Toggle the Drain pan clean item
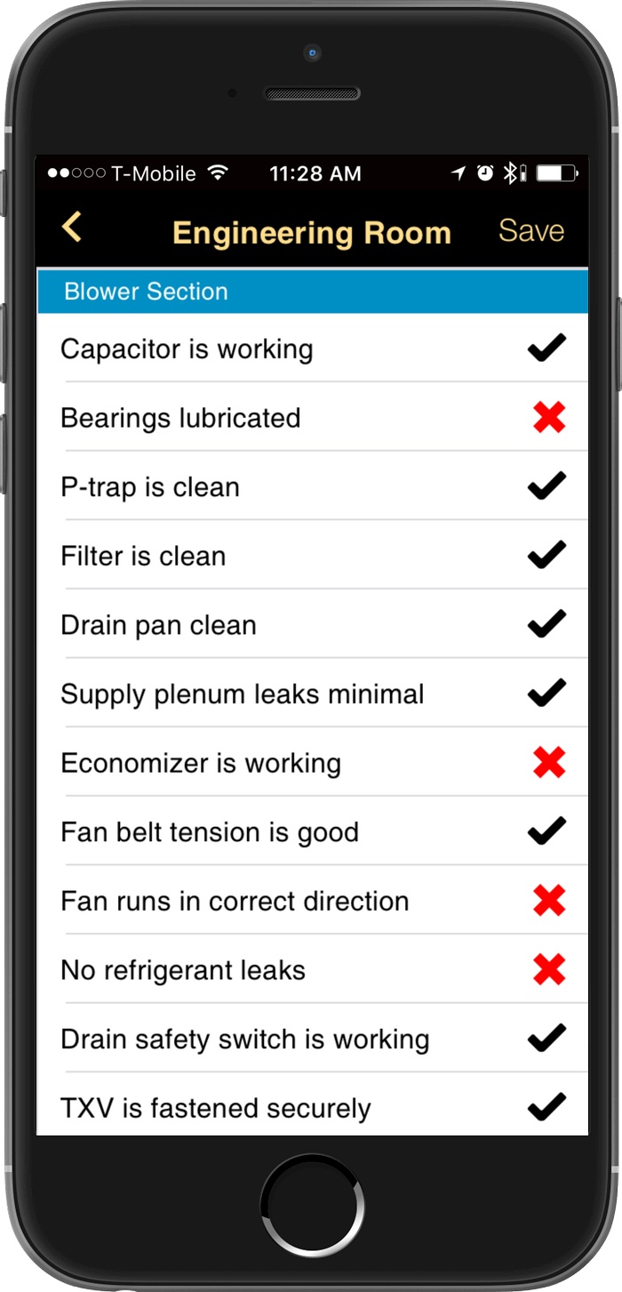 click(546, 623)
